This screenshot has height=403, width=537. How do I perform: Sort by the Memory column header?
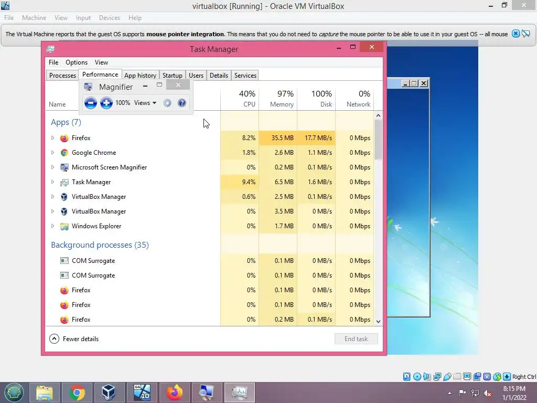click(278, 98)
